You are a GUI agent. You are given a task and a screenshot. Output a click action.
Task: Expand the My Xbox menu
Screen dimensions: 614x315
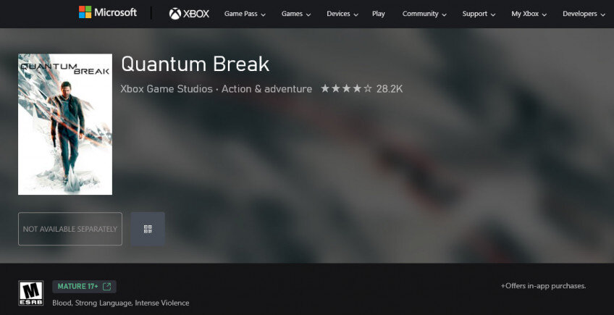click(x=529, y=14)
